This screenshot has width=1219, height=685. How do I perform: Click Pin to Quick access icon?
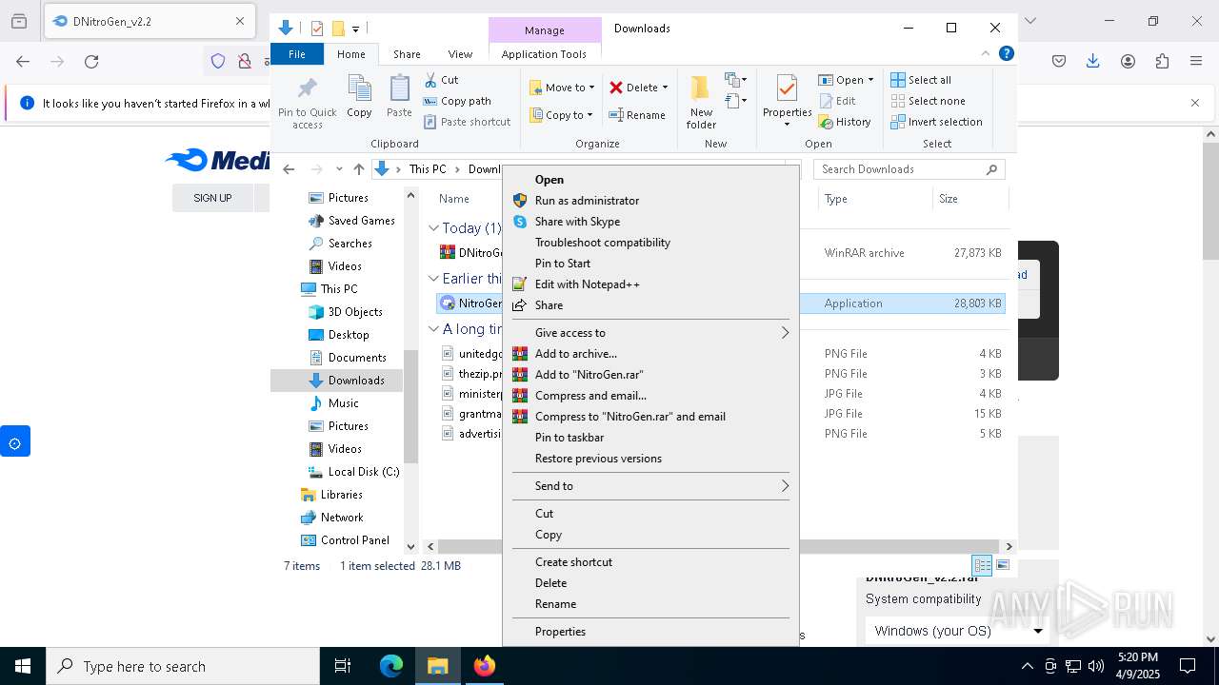point(307,103)
